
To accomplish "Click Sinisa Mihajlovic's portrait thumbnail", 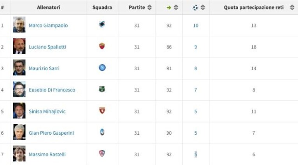I will pyautogui.click(x=19, y=111).
